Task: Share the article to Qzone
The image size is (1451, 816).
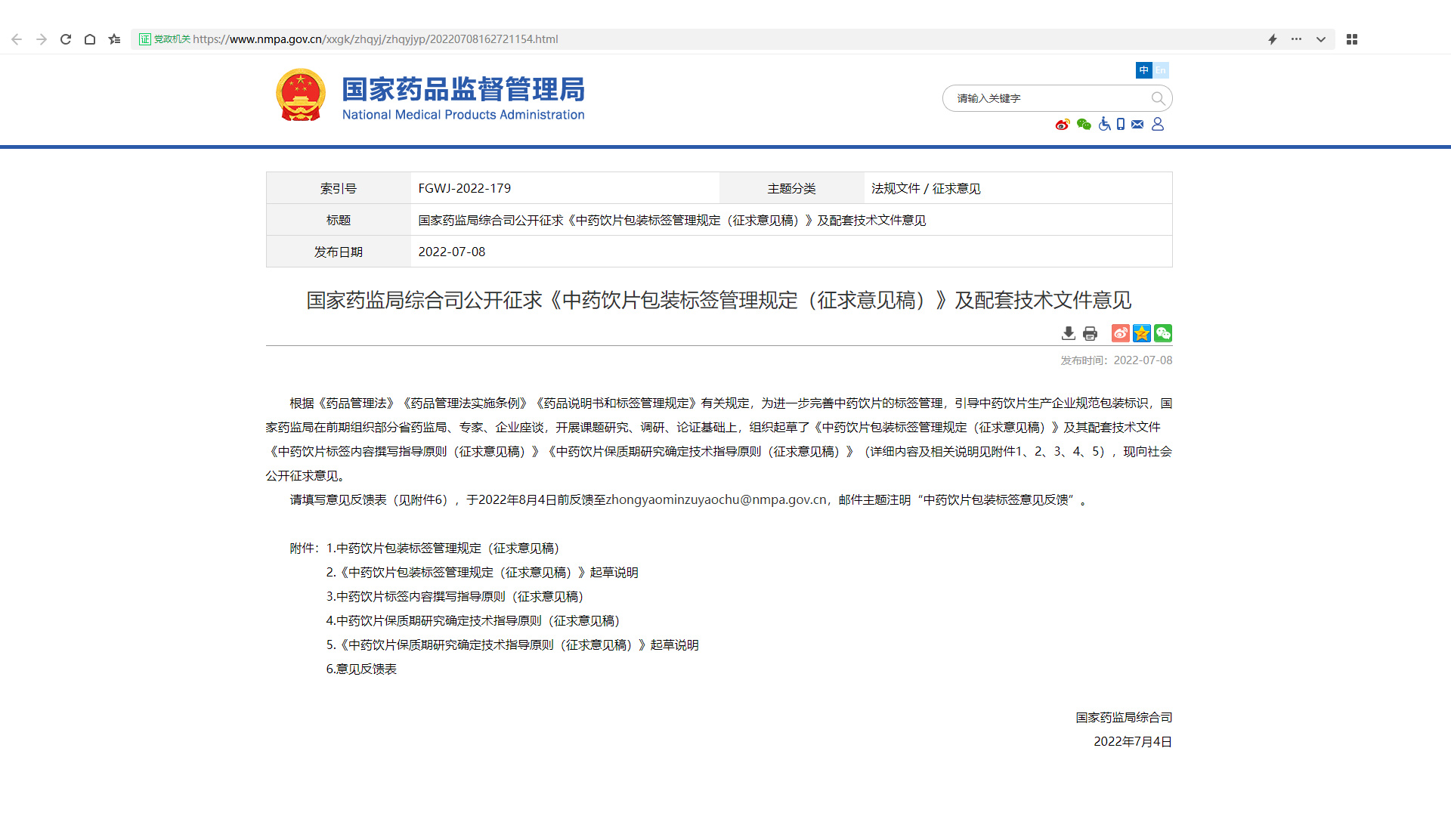Action: 1141,333
